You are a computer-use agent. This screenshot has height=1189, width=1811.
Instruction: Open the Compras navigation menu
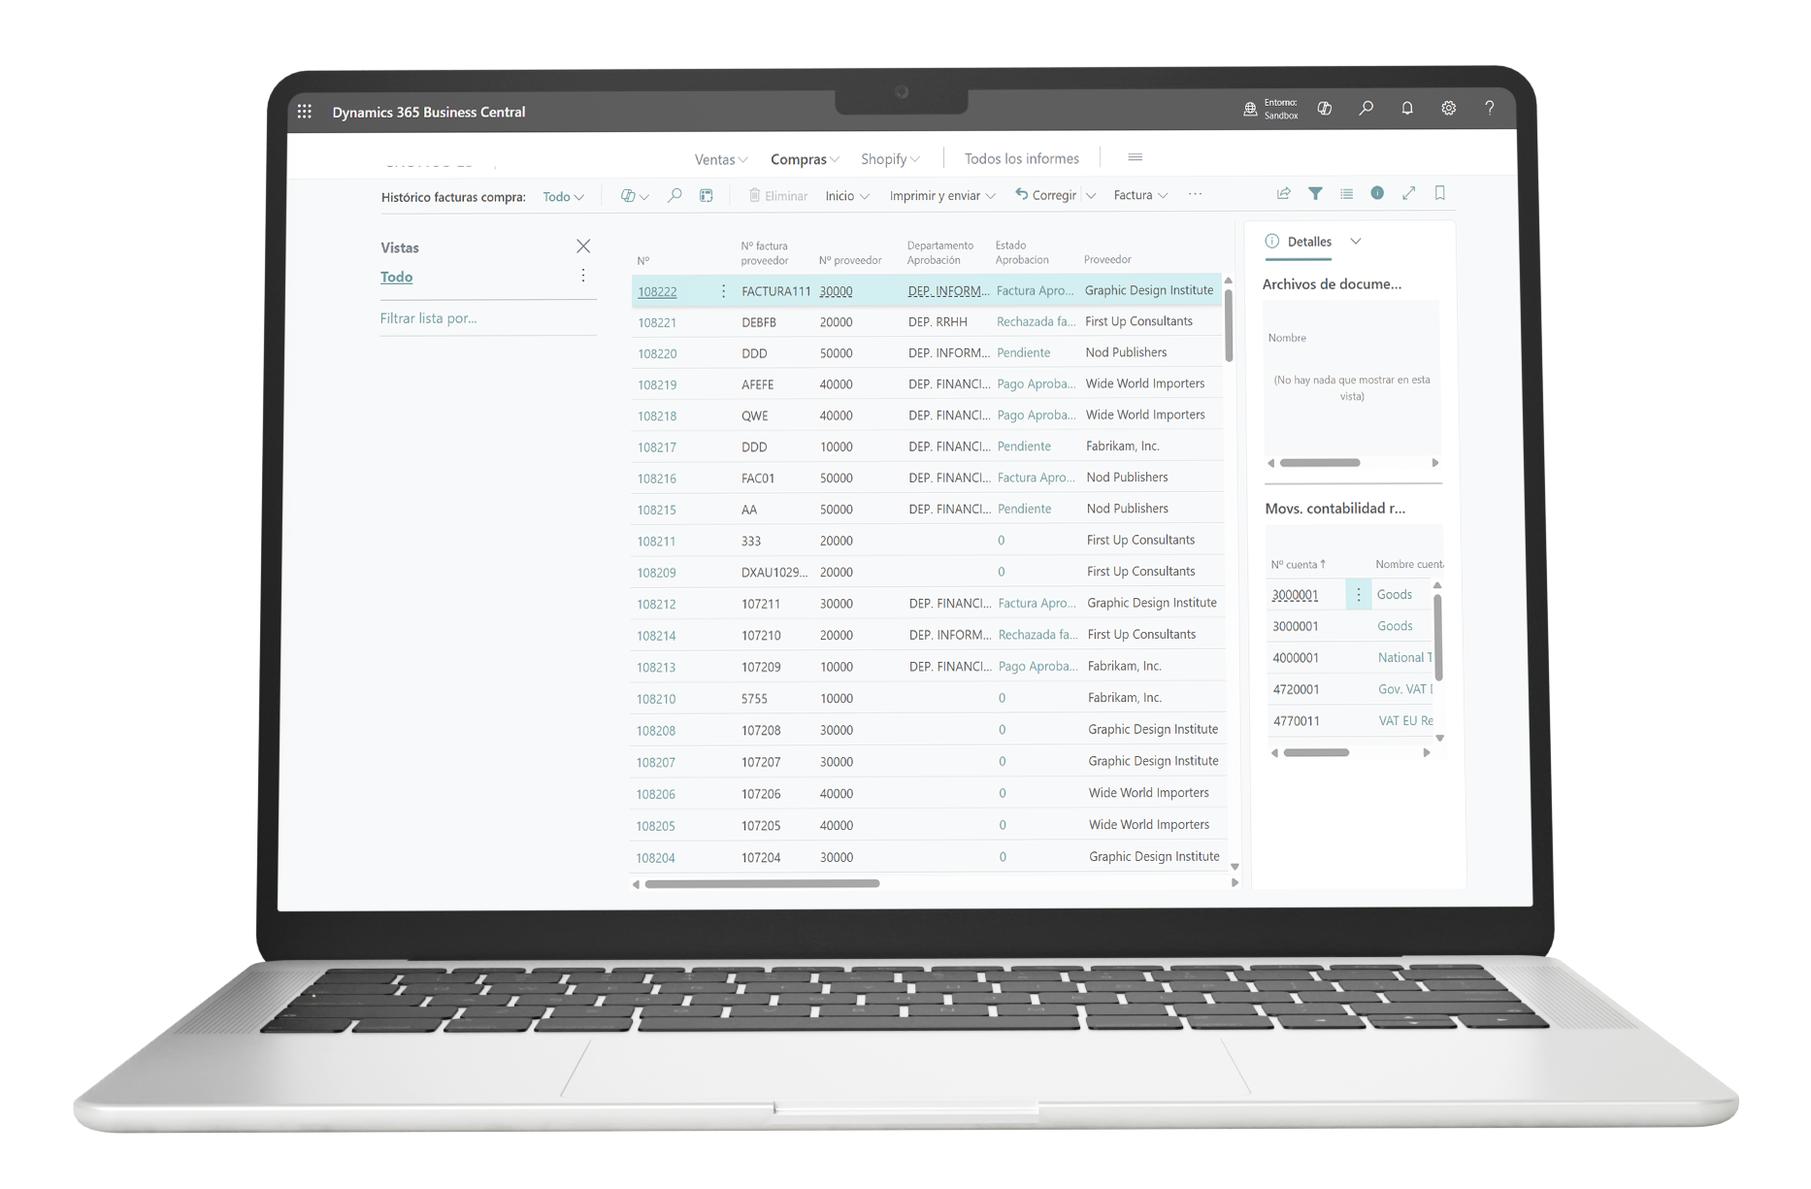804,159
